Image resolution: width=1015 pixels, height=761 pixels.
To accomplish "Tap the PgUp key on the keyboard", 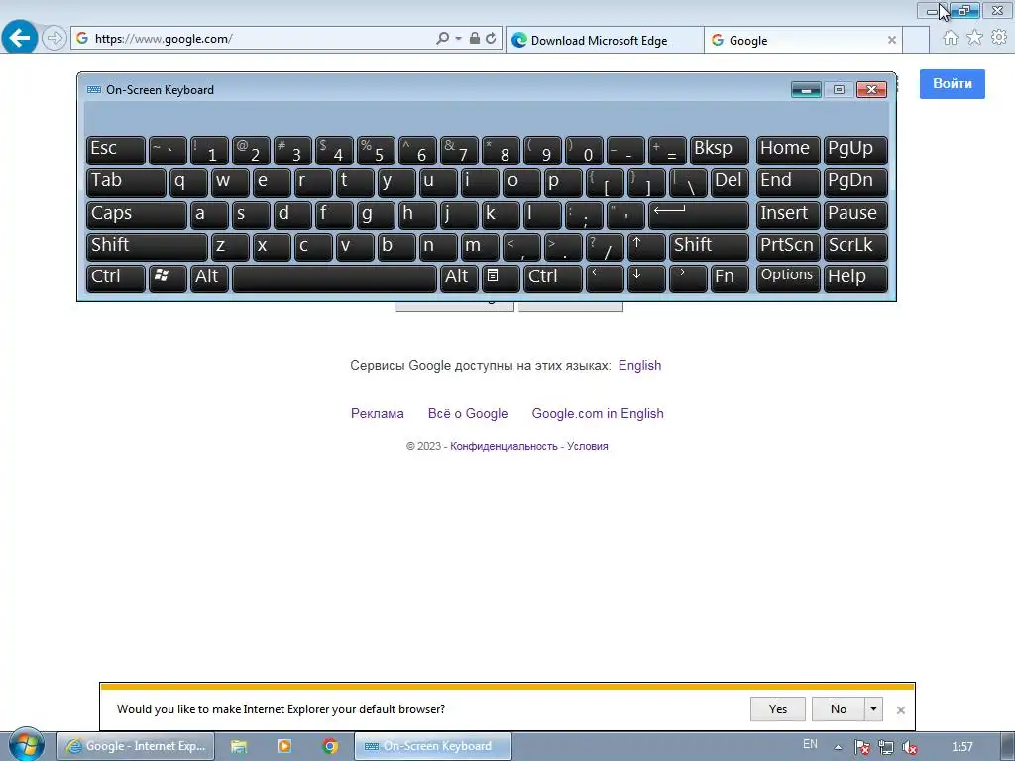I will 855,151.
